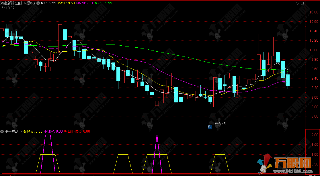Click the yellow MA10: 9.53 legend label

coord(66,3)
